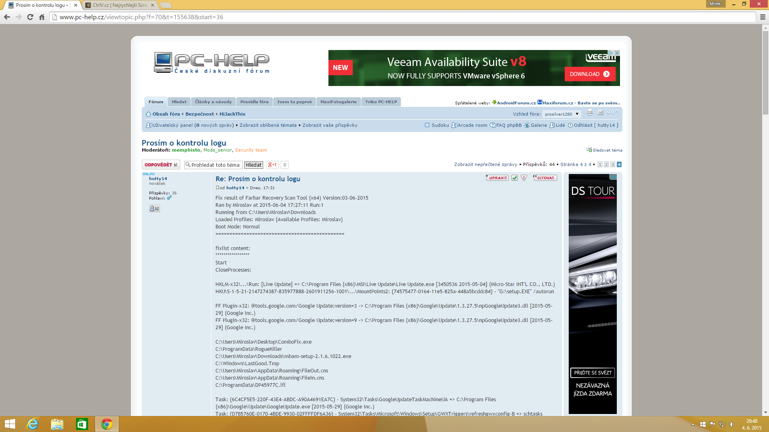
Task: Click the font size change icon
Action: (612, 113)
